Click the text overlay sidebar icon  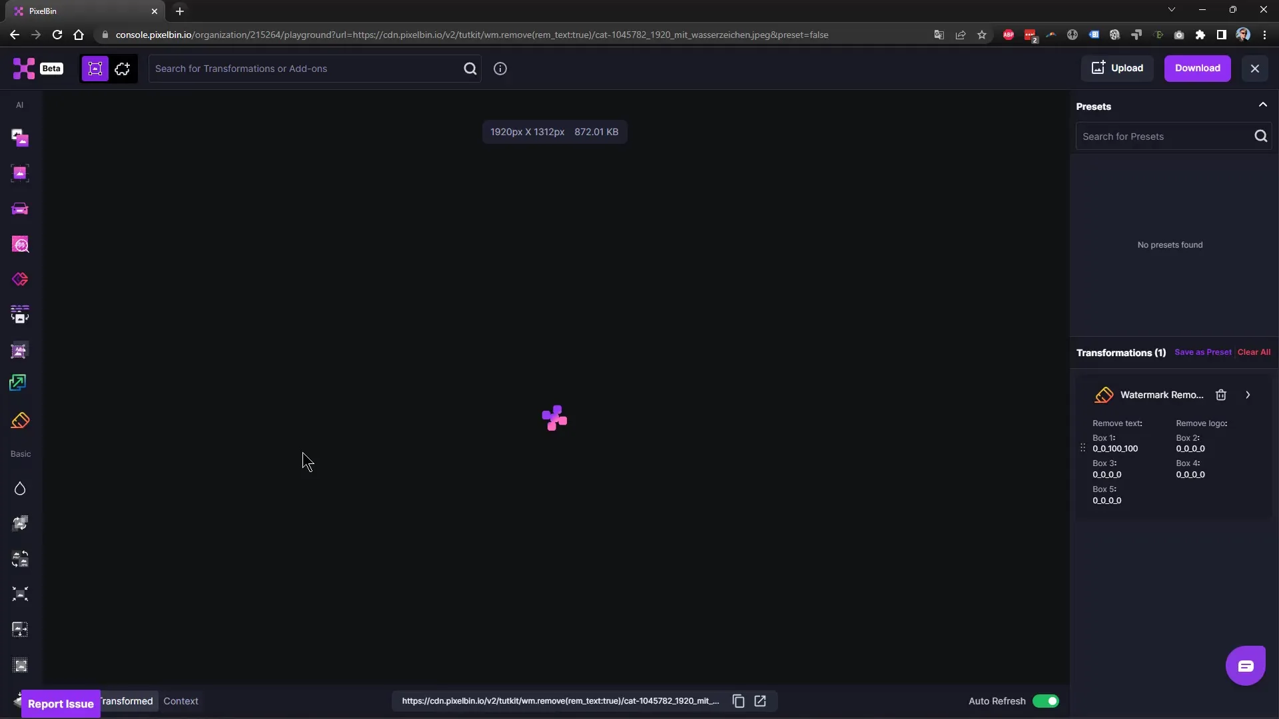[20, 350]
